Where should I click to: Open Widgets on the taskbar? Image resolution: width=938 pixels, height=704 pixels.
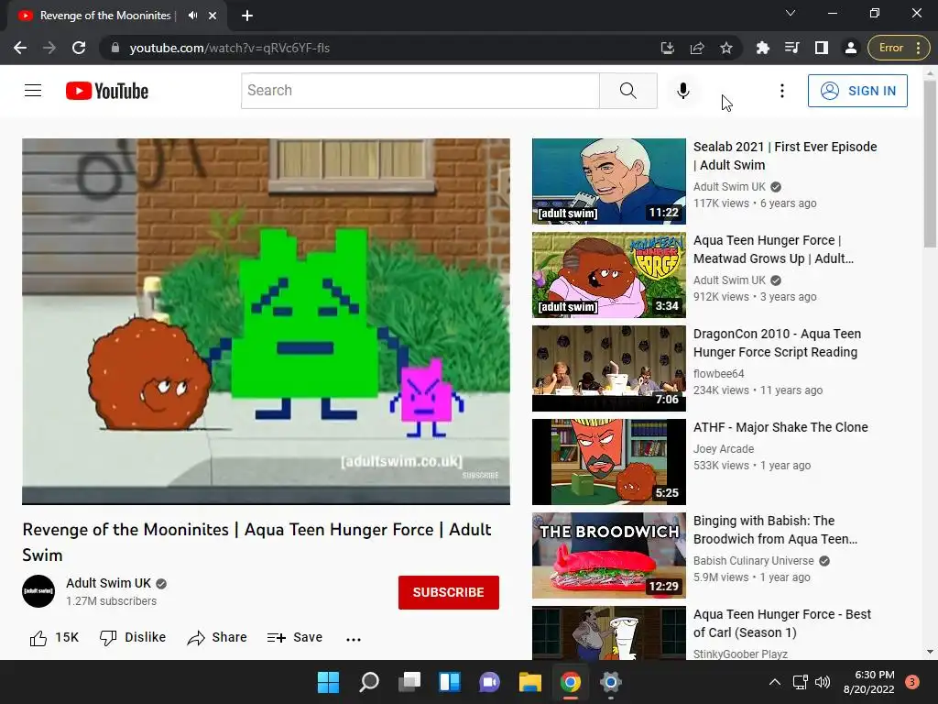click(x=449, y=682)
